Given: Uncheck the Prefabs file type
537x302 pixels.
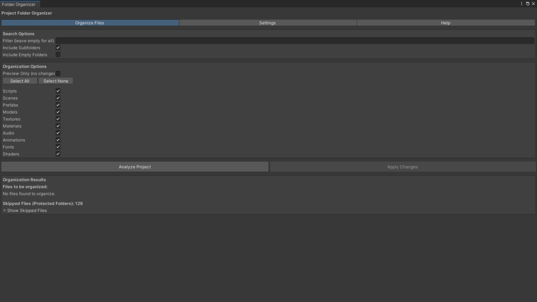Looking at the screenshot, I should point(58,105).
